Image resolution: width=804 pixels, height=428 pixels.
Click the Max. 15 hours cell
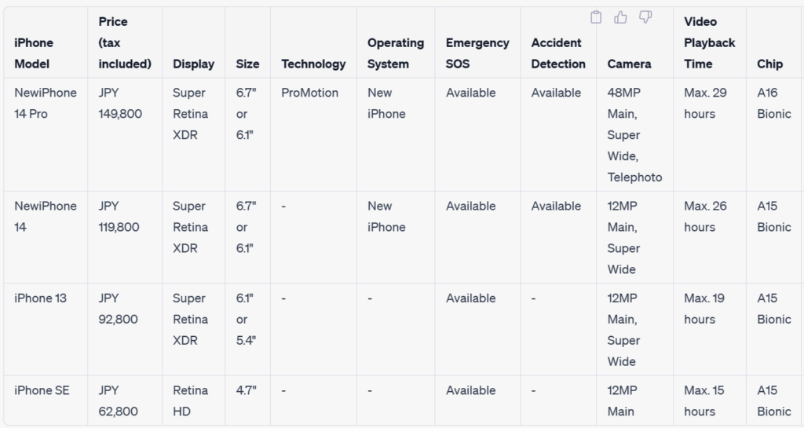click(x=704, y=401)
